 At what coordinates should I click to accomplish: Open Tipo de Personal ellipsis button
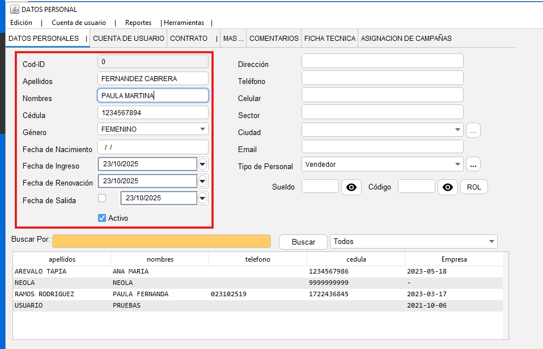(x=473, y=165)
